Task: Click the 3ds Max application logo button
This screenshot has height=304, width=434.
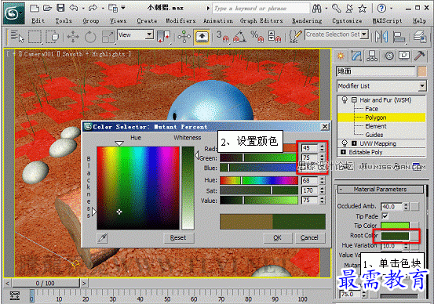Action: 14,13
